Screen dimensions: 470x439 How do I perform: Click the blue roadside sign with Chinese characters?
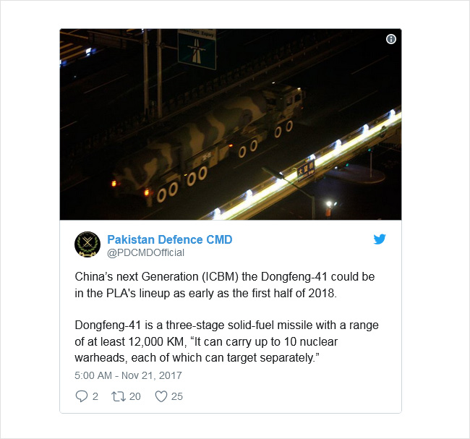coord(306,171)
